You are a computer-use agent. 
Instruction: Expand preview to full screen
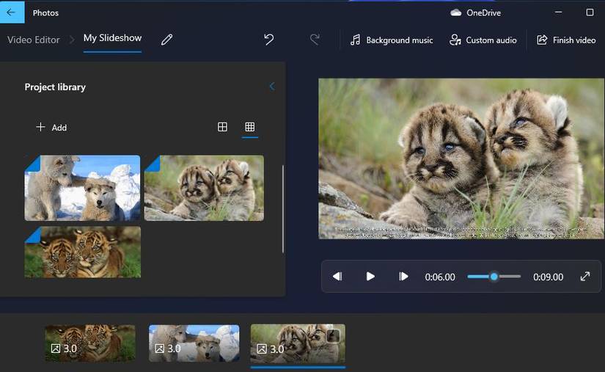tap(585, 277)
